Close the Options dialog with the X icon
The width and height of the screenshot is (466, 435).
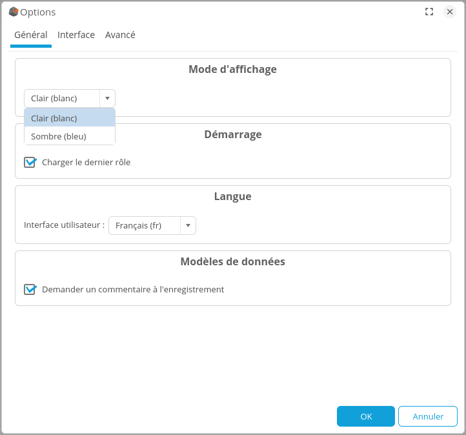[x=450, y=12]
